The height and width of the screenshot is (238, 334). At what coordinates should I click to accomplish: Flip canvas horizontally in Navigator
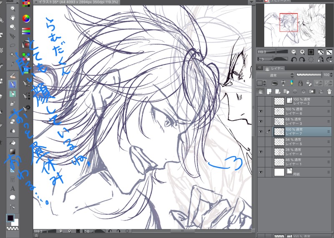[320, 59]
